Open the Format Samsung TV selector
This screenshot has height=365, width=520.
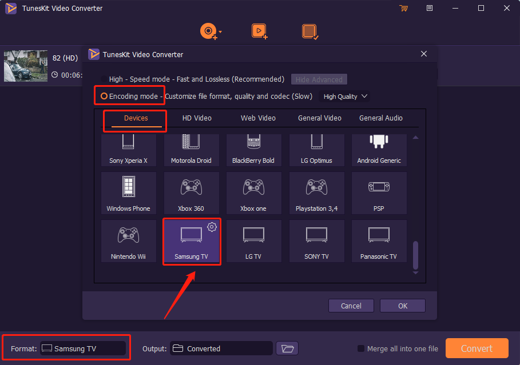[x=83, y=348]
